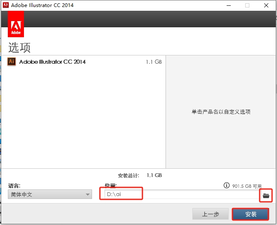Viewport: 277px width, 225px height.
Task: Click the Adobe logo in header
Action: point(16,24)
